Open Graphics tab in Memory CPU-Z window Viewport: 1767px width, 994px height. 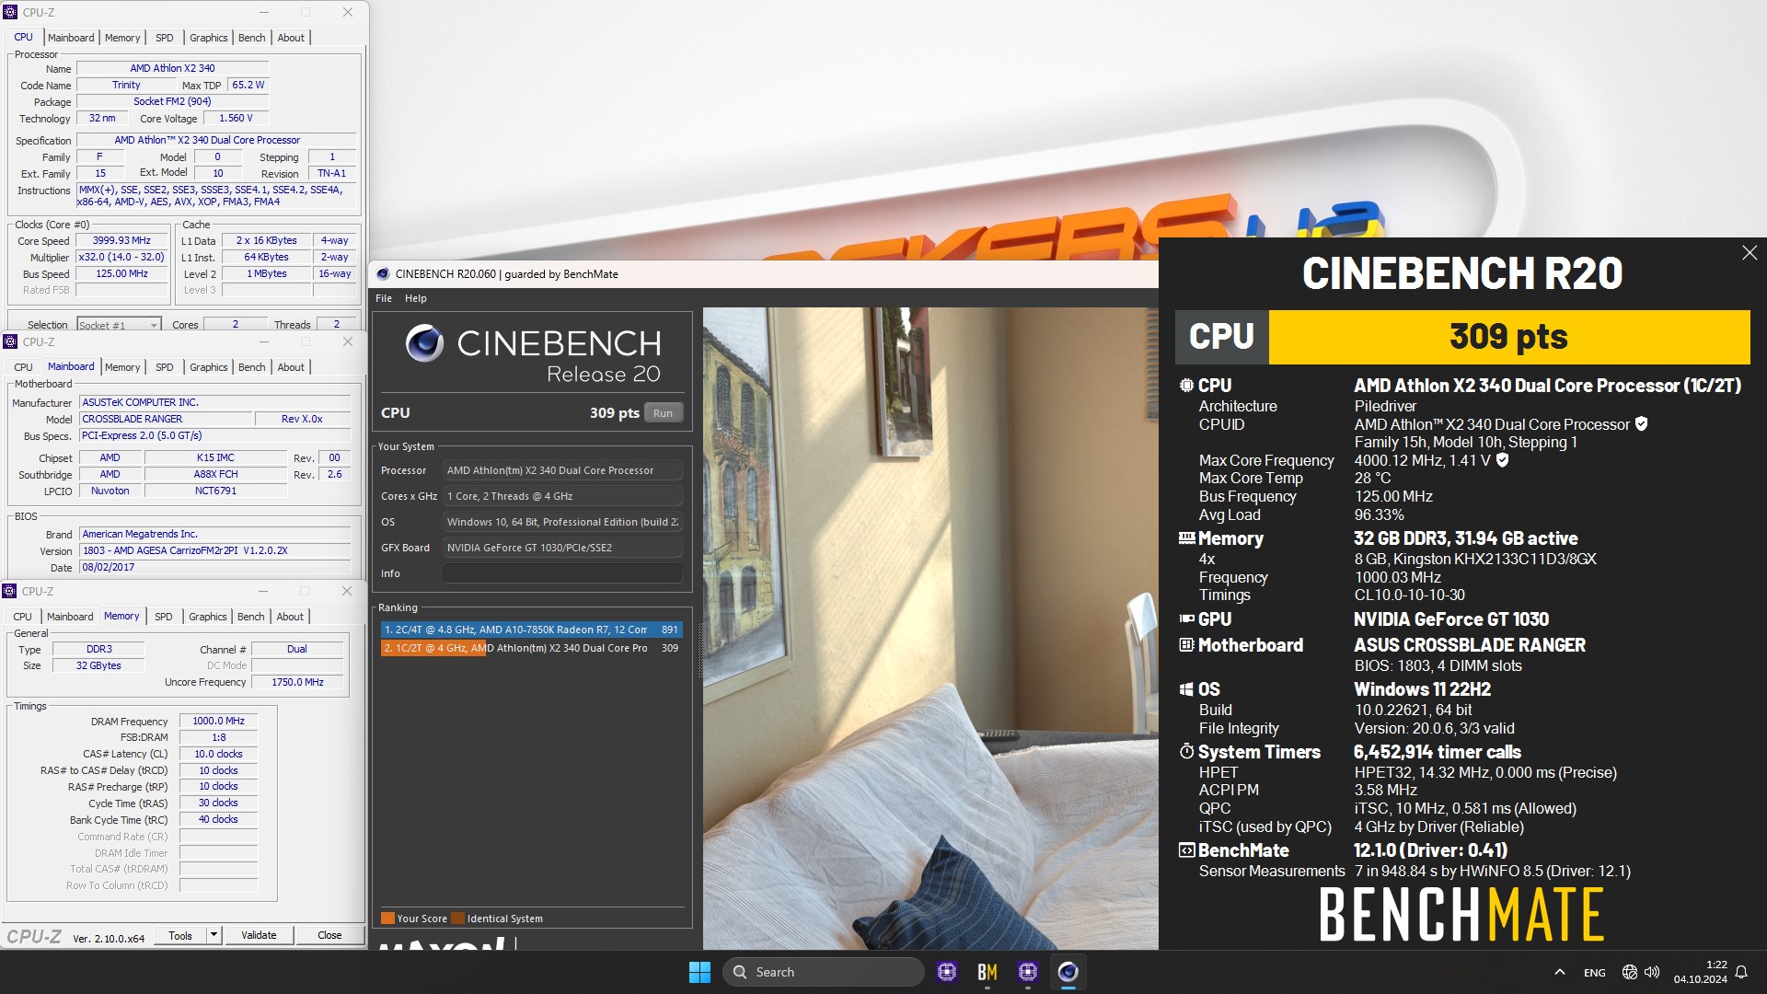[208, 617]
